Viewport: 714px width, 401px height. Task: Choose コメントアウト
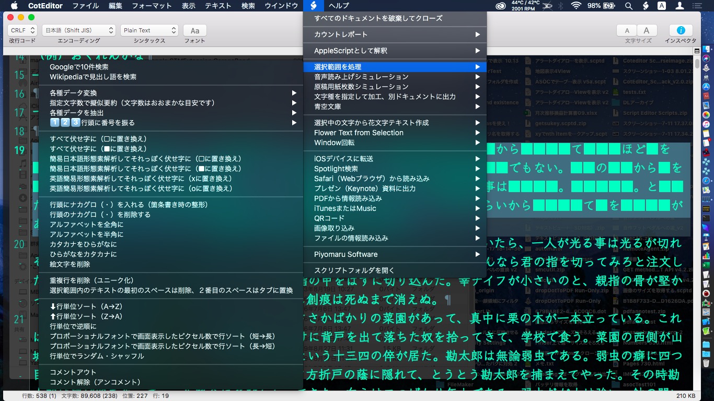[171, 372]
